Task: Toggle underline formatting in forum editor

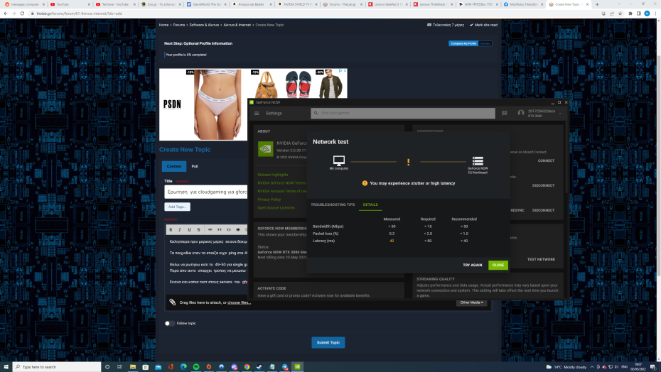Action: coord(189,230)
